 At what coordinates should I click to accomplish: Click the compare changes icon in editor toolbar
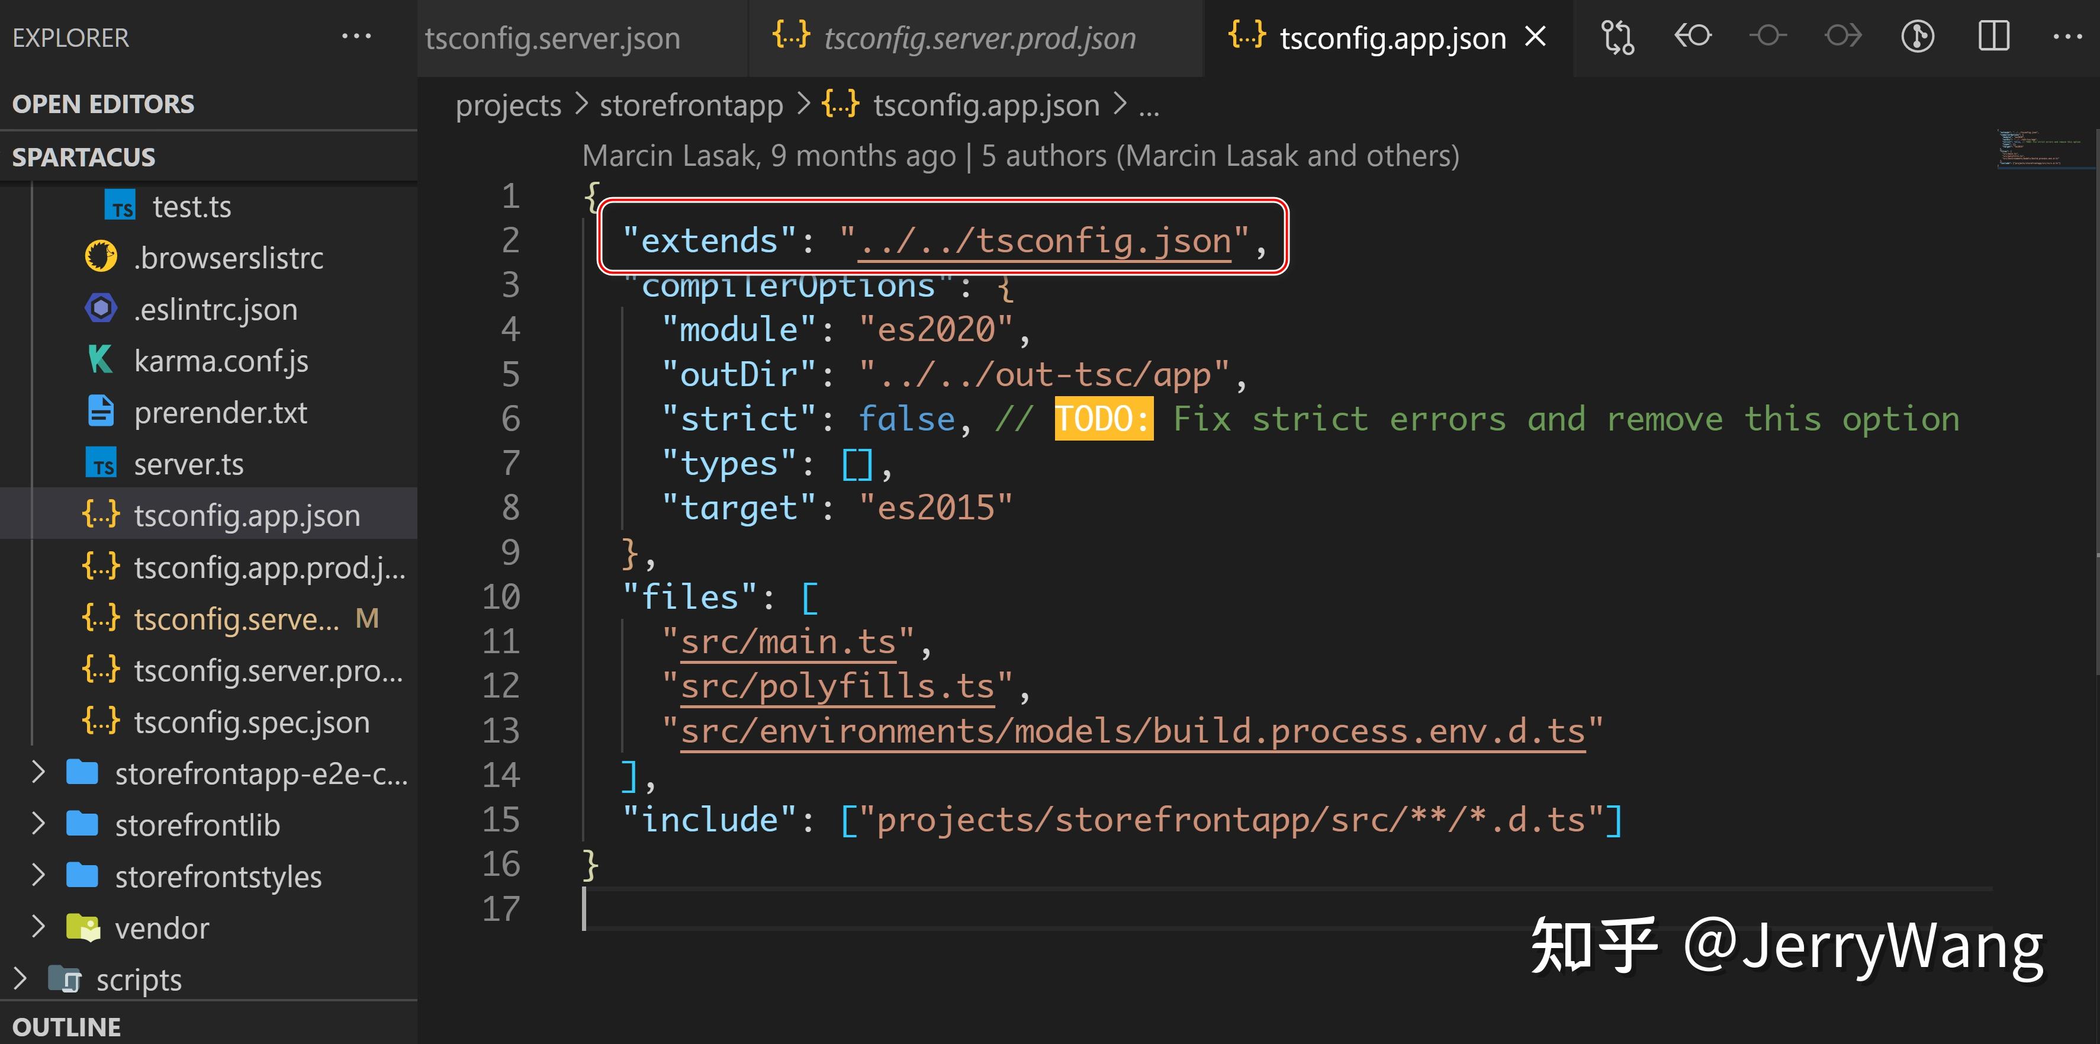click(1617, 37)
